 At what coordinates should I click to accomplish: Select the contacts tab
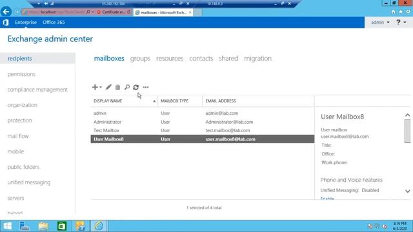click(x=201, y=59)
